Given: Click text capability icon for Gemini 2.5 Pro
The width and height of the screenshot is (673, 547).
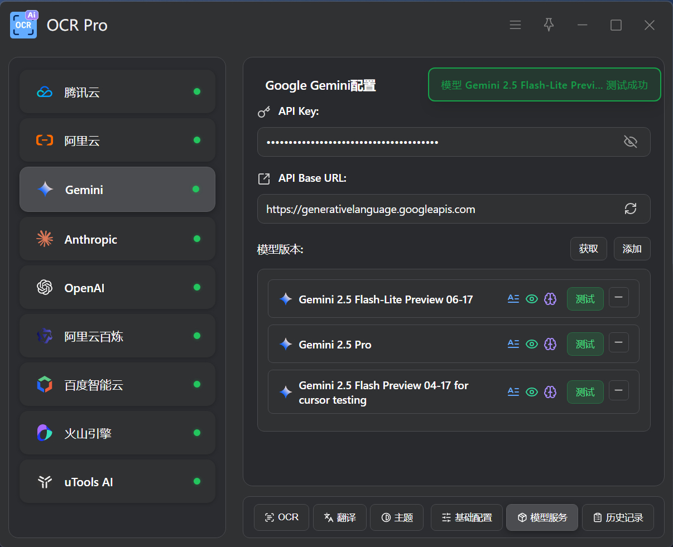Looking at the screenshot, I should coord(513,344).
